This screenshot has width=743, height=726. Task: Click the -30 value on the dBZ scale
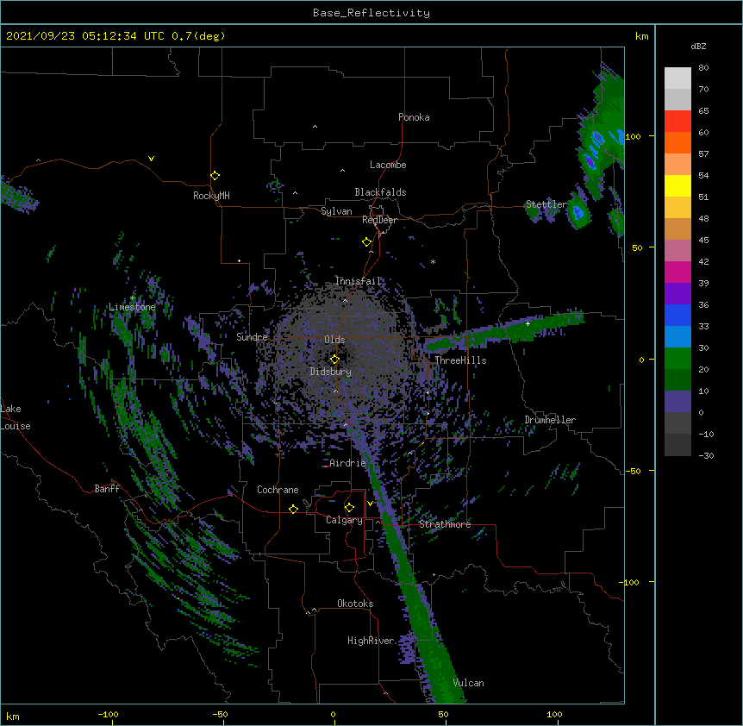click(x=706, y=455)
